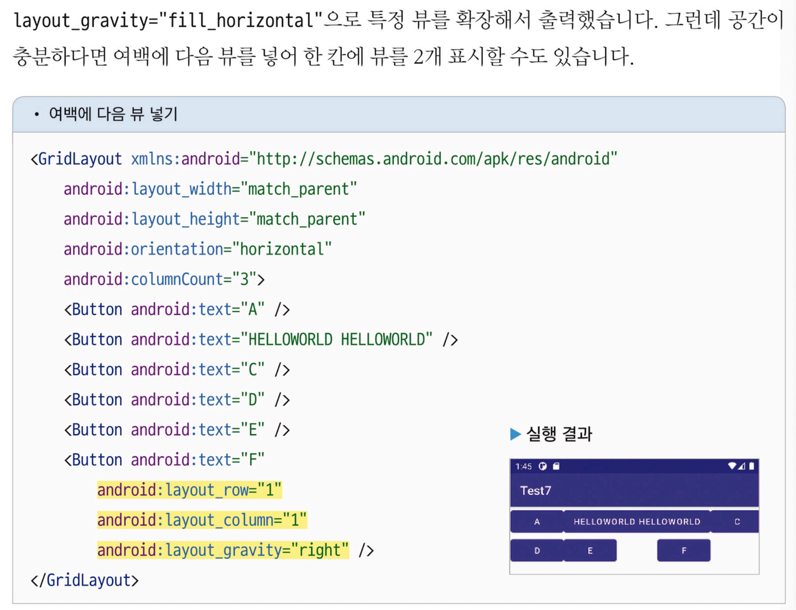Viewport: 796px width, 610px height.
Task: Click the layout_gravity="fill_horizontal" text in the paragraph
Action: (169, 21)
